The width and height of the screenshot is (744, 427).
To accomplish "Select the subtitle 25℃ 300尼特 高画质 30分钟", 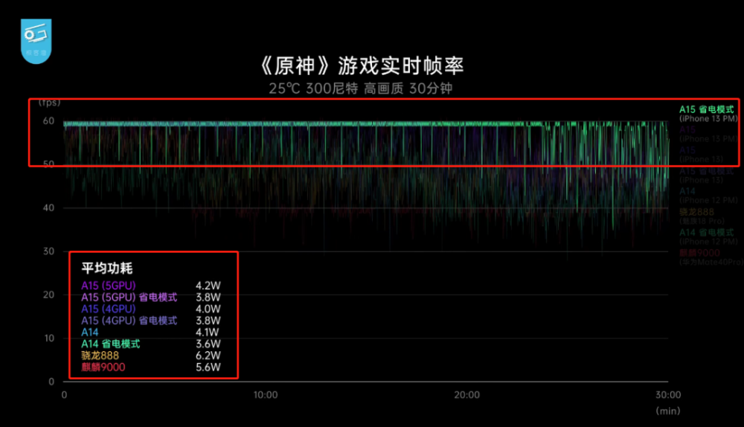I will [x=361, y=89].
